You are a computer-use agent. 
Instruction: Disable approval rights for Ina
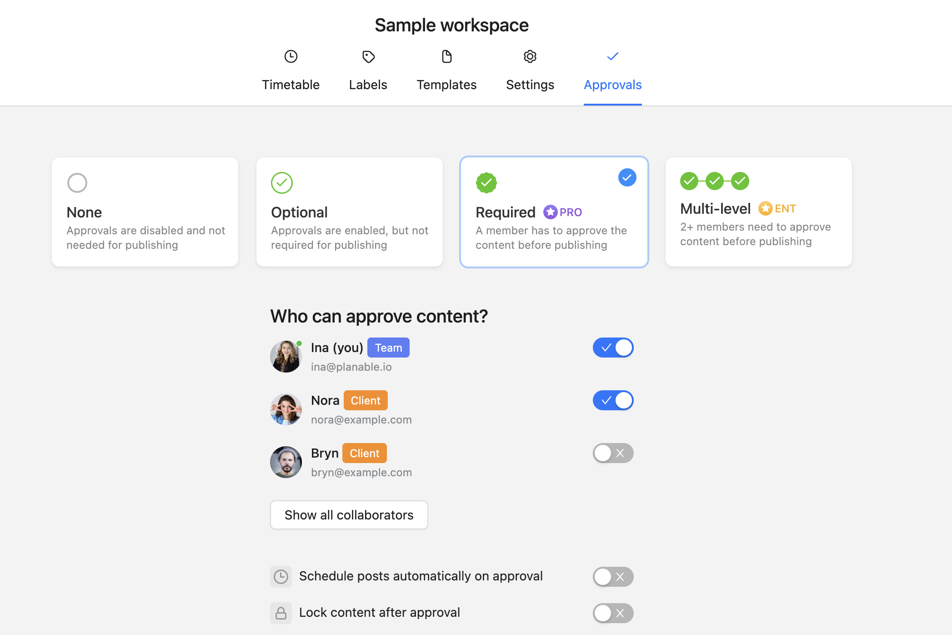pos(613,348)
